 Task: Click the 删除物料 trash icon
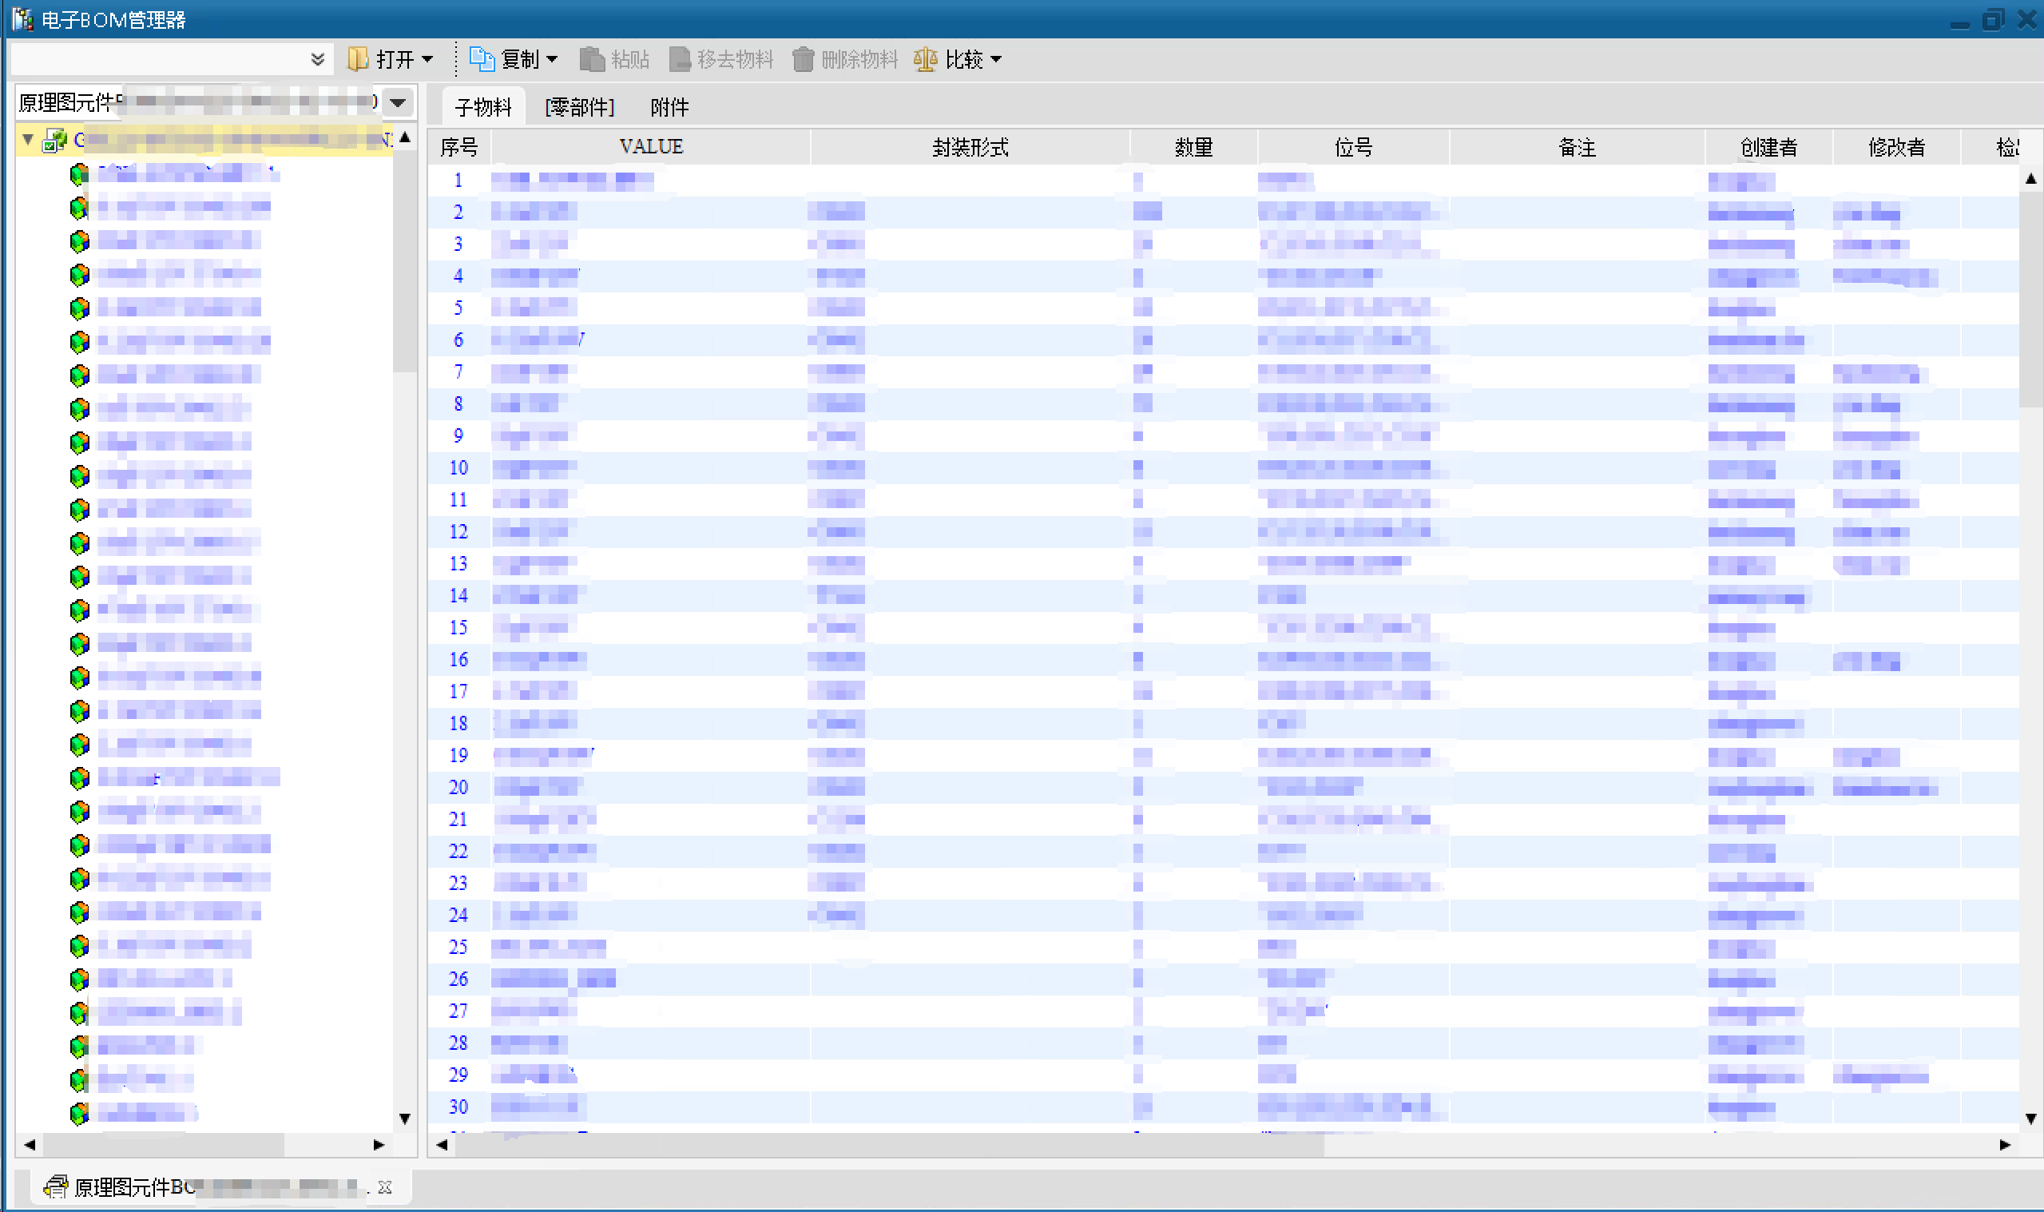point(804,59)
